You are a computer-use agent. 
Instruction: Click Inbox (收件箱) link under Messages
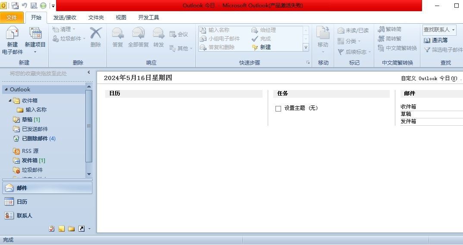tap(408, 106)
